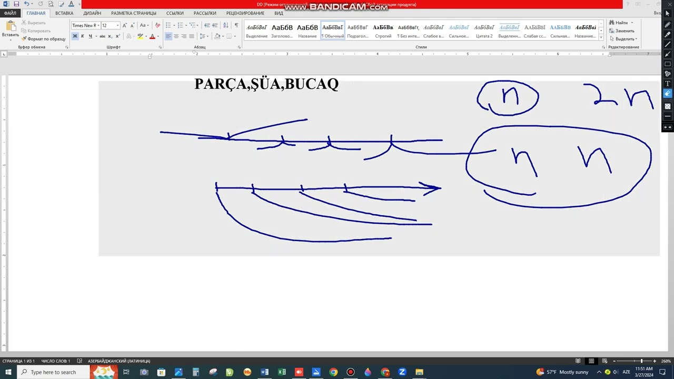Switch to the ДИЗАЙН tab

(92, 13)
